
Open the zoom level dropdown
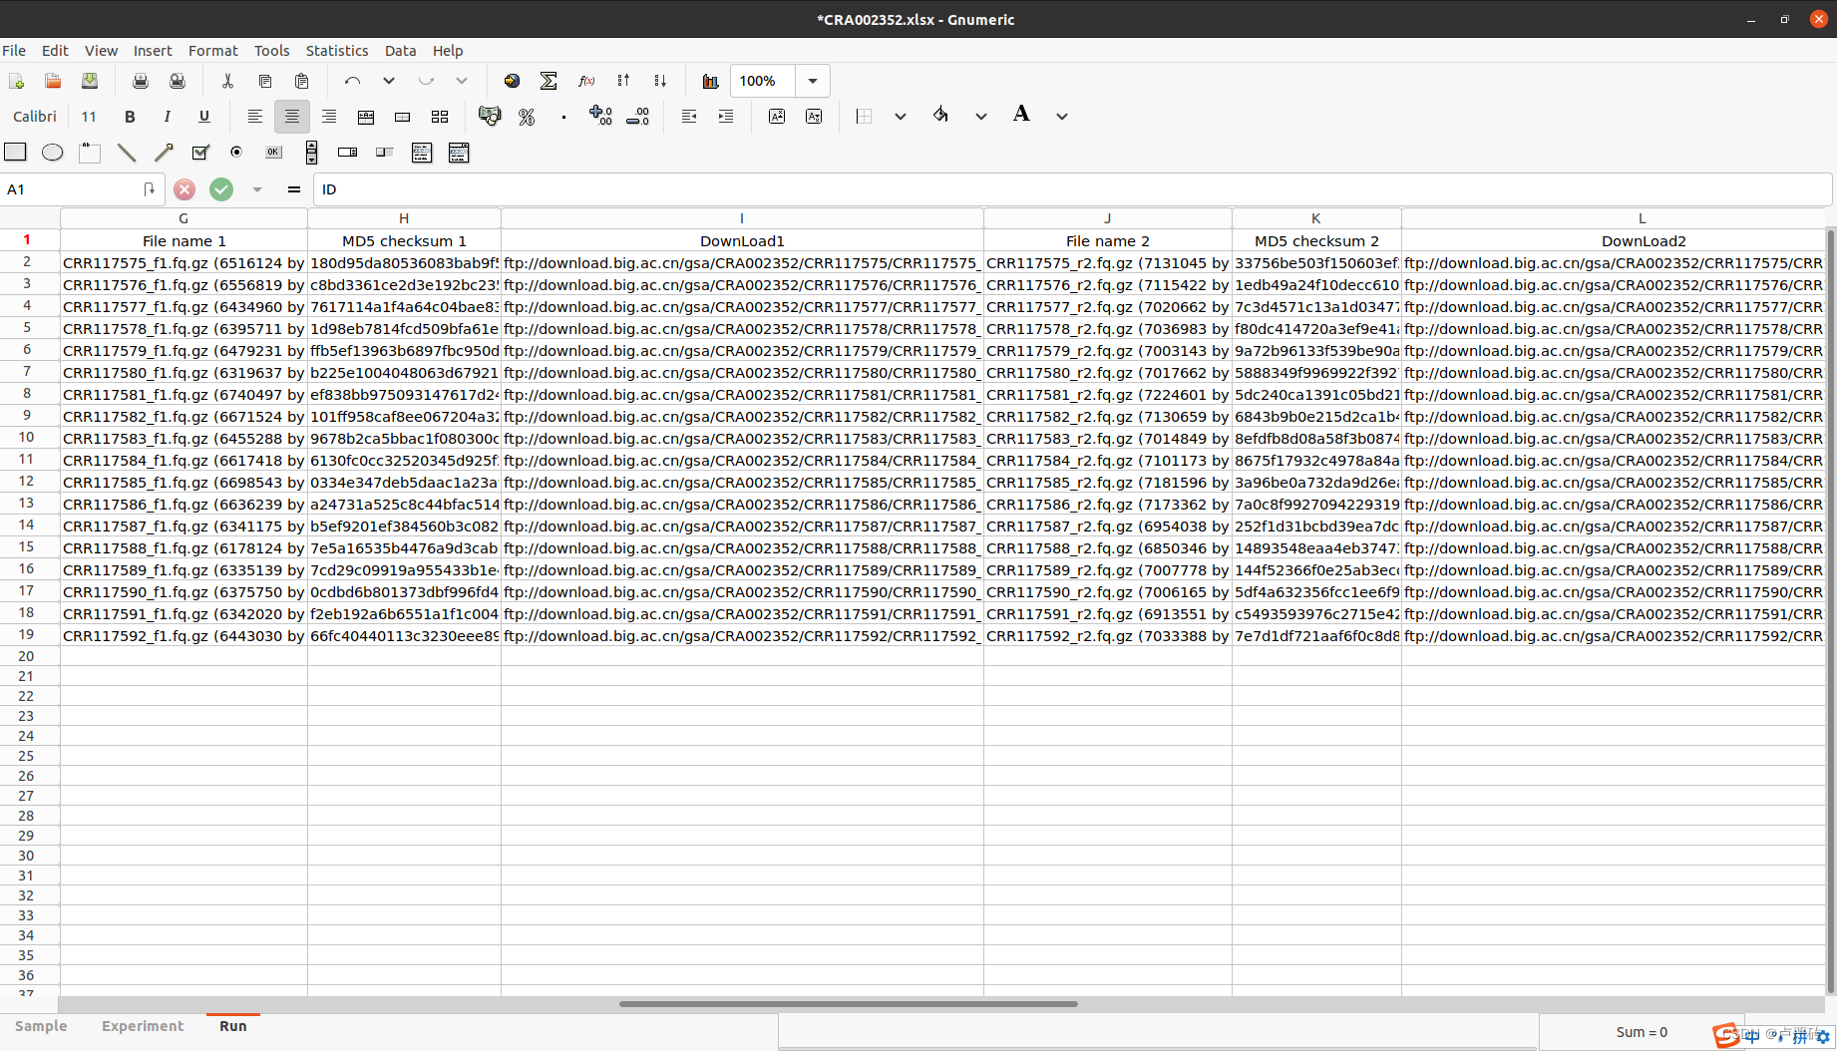point(813,81)
